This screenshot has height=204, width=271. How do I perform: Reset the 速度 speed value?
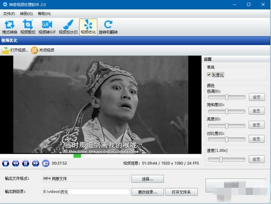257,159
